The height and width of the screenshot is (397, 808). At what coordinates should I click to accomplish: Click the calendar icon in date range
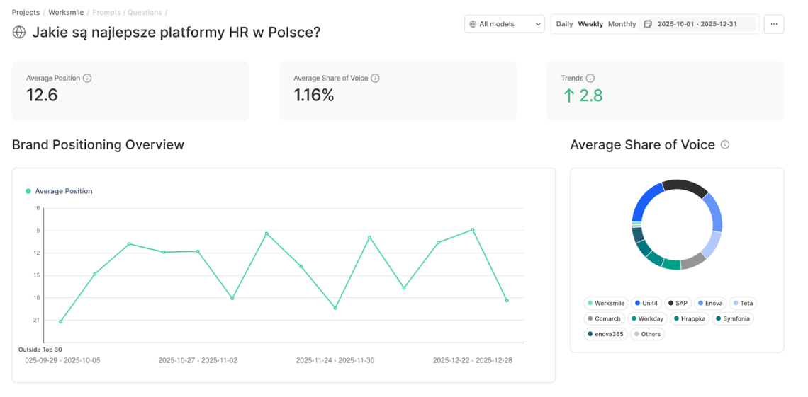click(648, 24)
